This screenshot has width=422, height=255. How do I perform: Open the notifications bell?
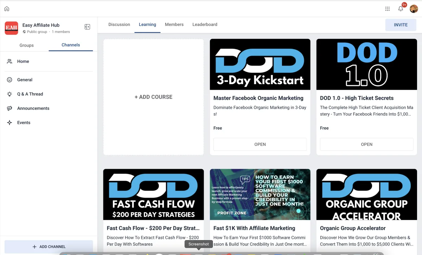tap(401, 9)
